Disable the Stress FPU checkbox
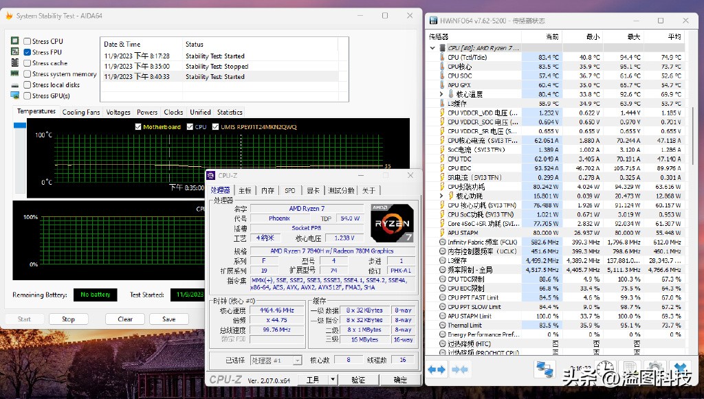 [x=27, y=52]
